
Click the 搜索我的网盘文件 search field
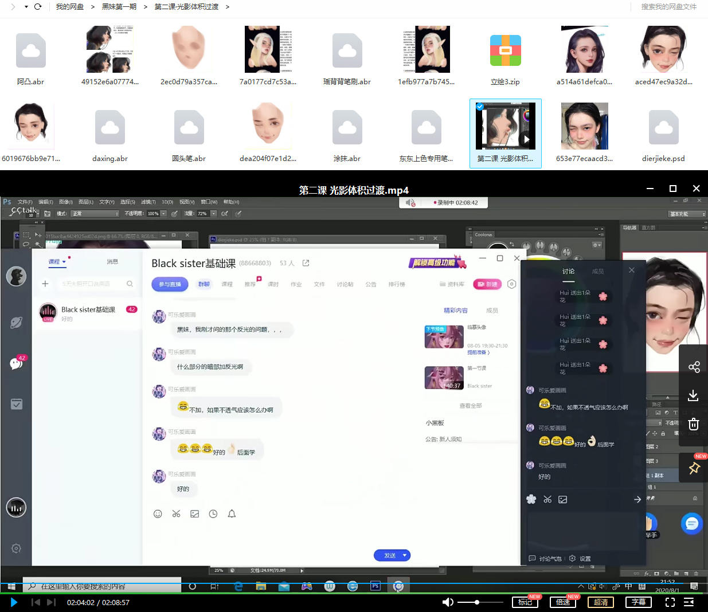[x=668, y=7]
